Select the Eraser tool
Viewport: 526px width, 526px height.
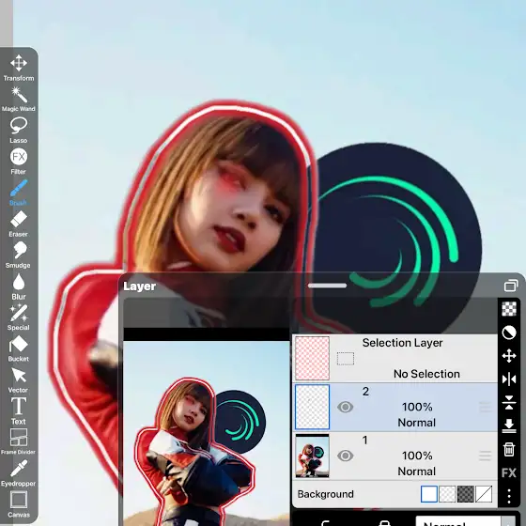point(19,224)
